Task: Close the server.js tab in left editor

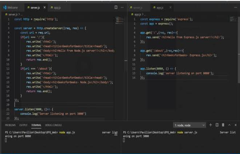Action: tap(44, 7)
